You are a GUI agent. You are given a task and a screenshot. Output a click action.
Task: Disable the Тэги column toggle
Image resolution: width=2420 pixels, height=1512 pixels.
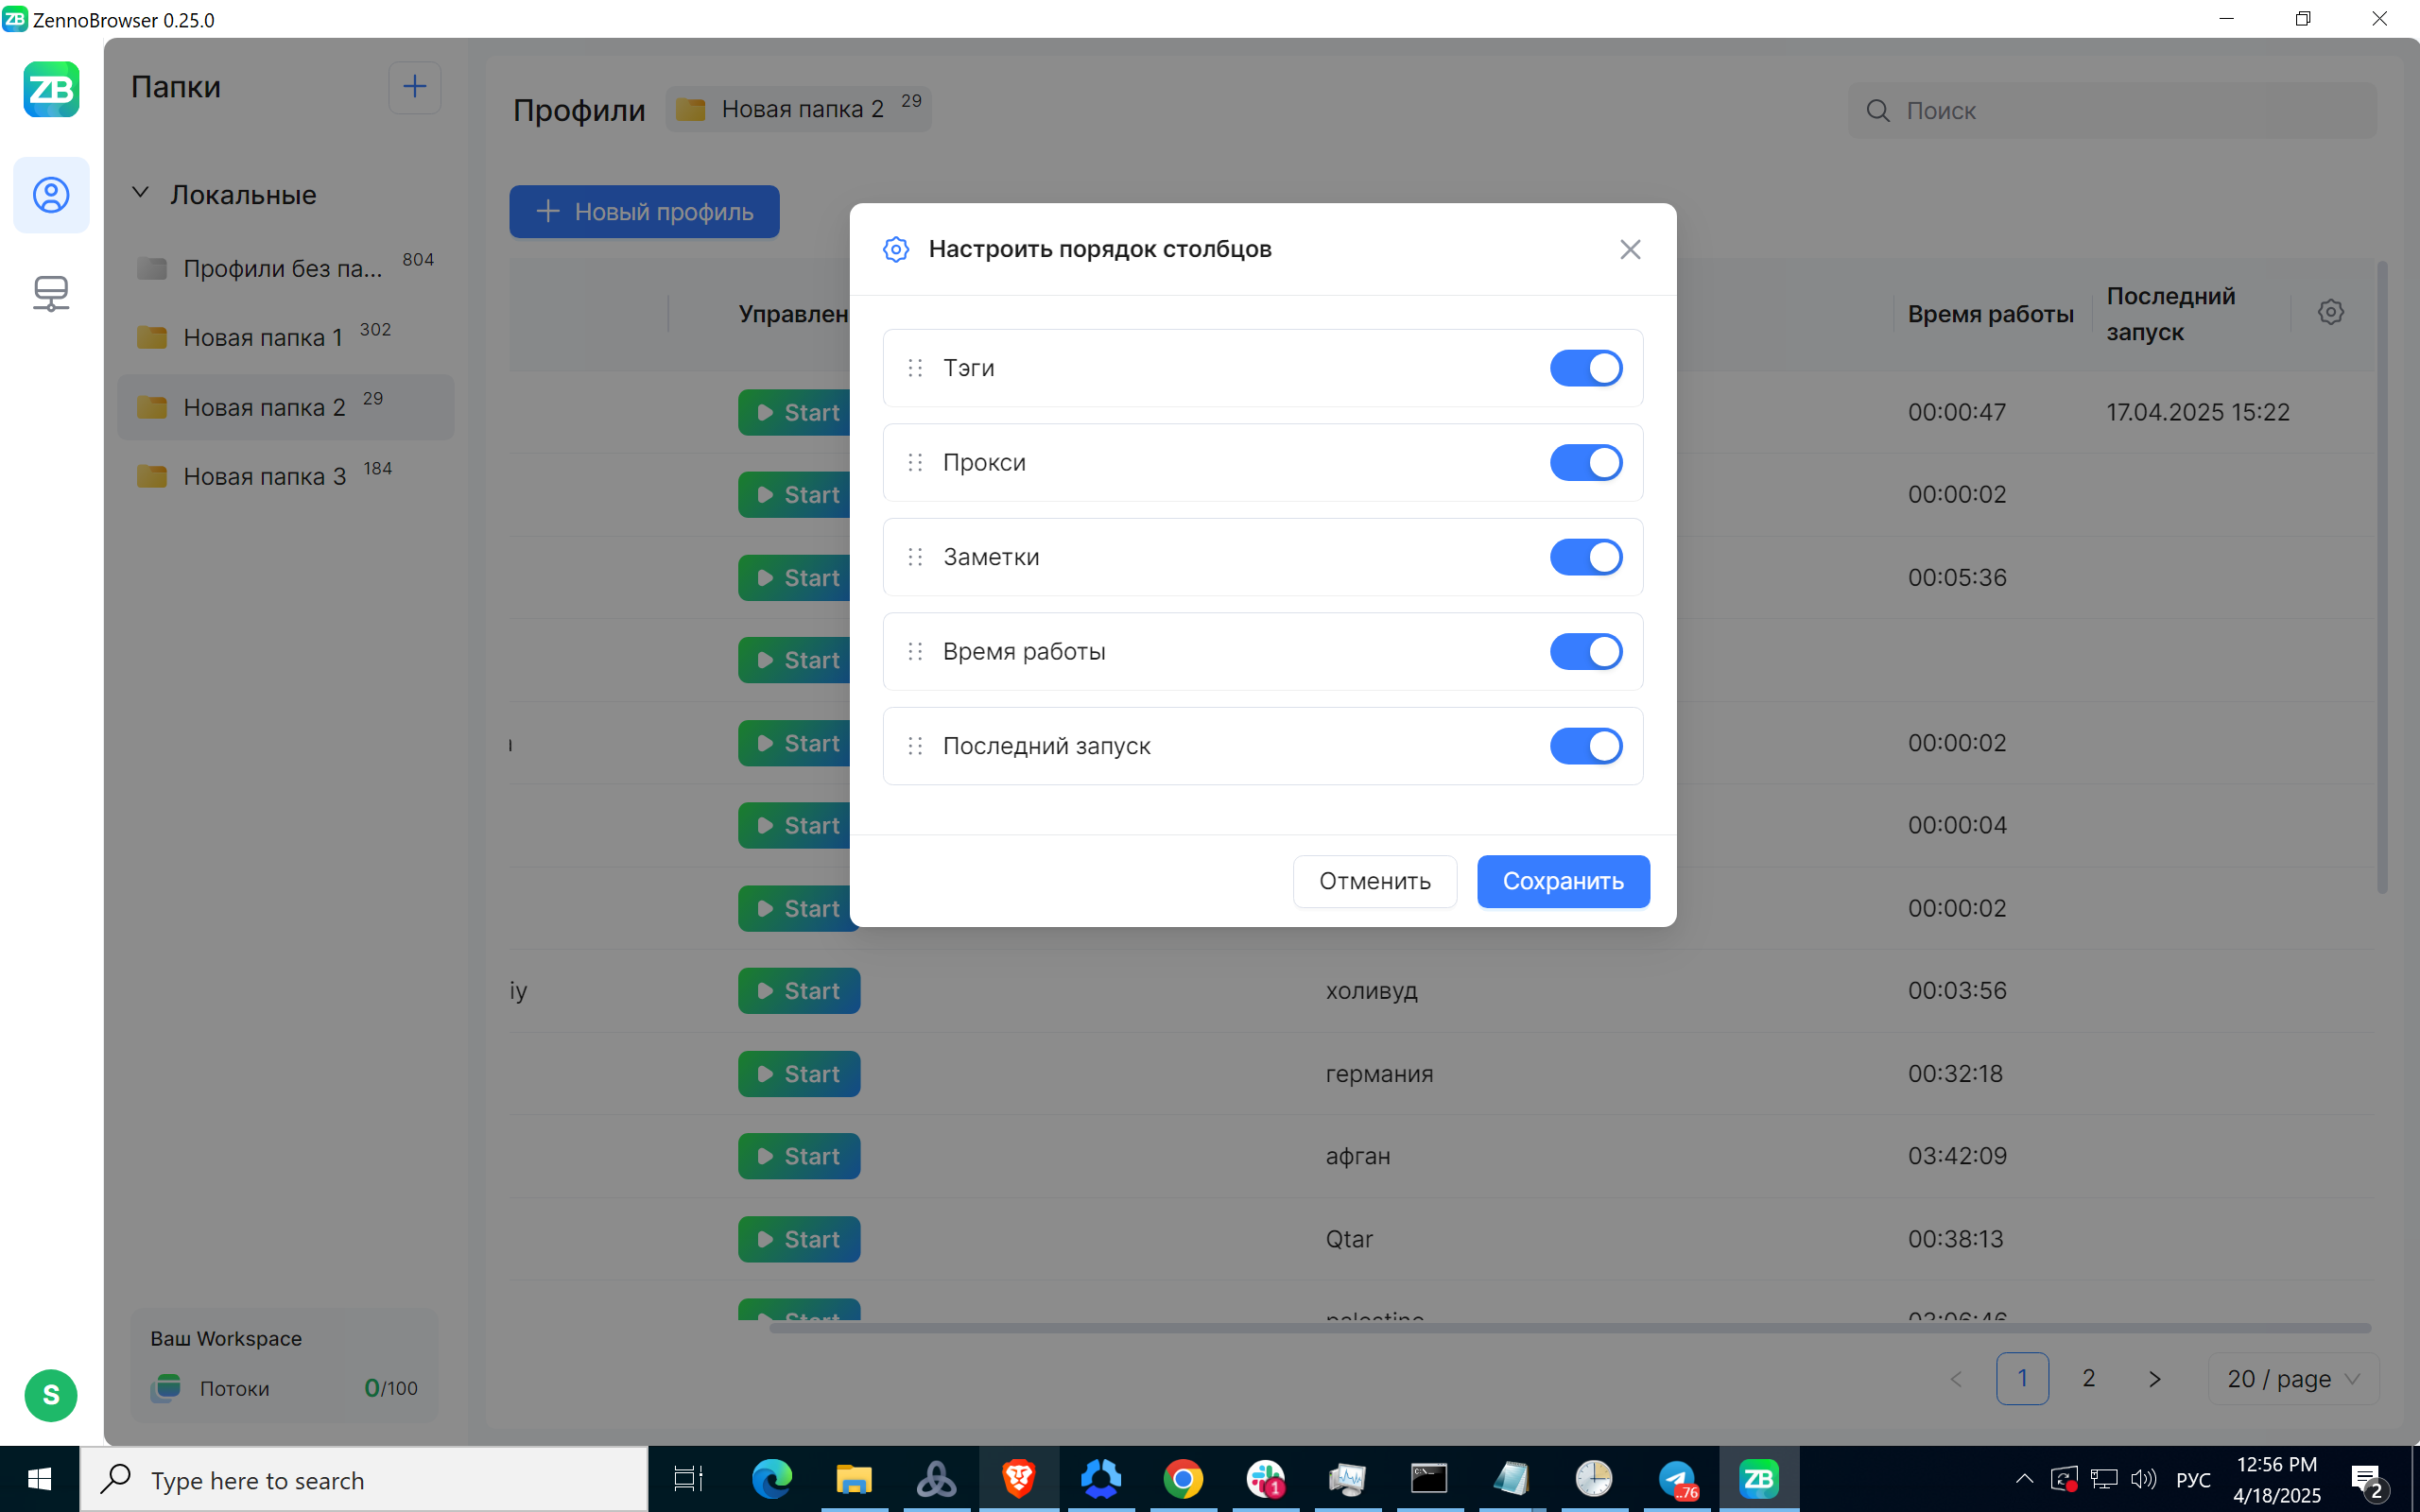(x=1586, y=368)
